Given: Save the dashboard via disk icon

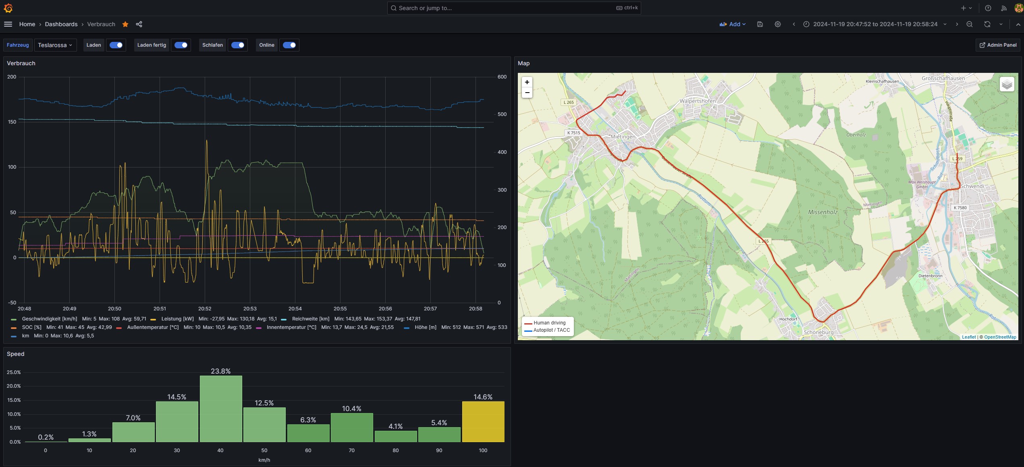Looking at the screenshot, I should tap(760, 24).
